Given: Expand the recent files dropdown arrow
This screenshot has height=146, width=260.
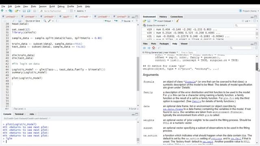Looking at the screenshot, I should pos(20,11).
